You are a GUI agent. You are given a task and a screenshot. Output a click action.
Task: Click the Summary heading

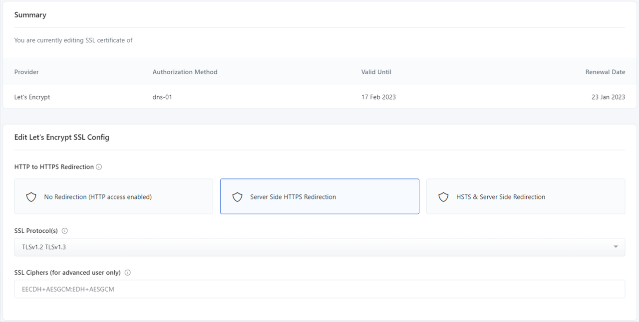[x=30, y=15]
